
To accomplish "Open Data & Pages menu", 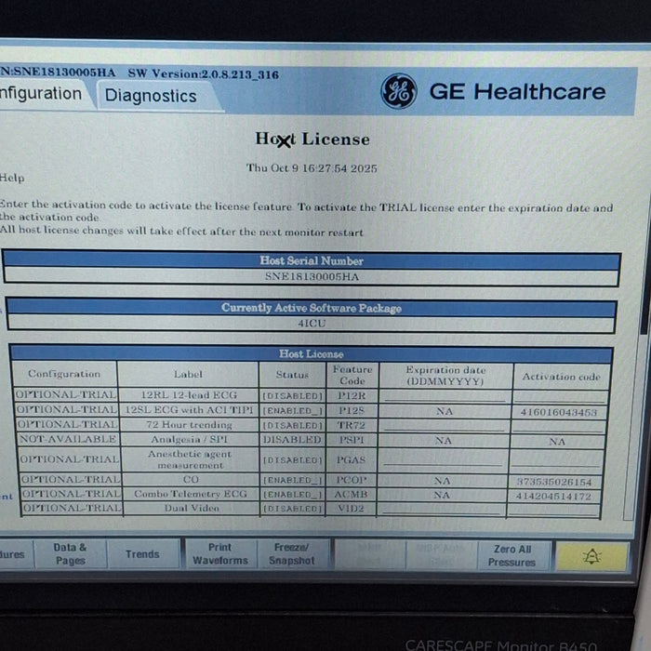I will pyautogui.click(x=70, y=554).
